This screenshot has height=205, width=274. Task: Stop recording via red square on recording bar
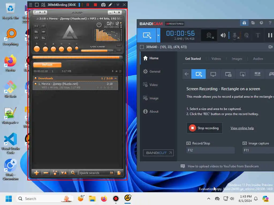[96, 5]
